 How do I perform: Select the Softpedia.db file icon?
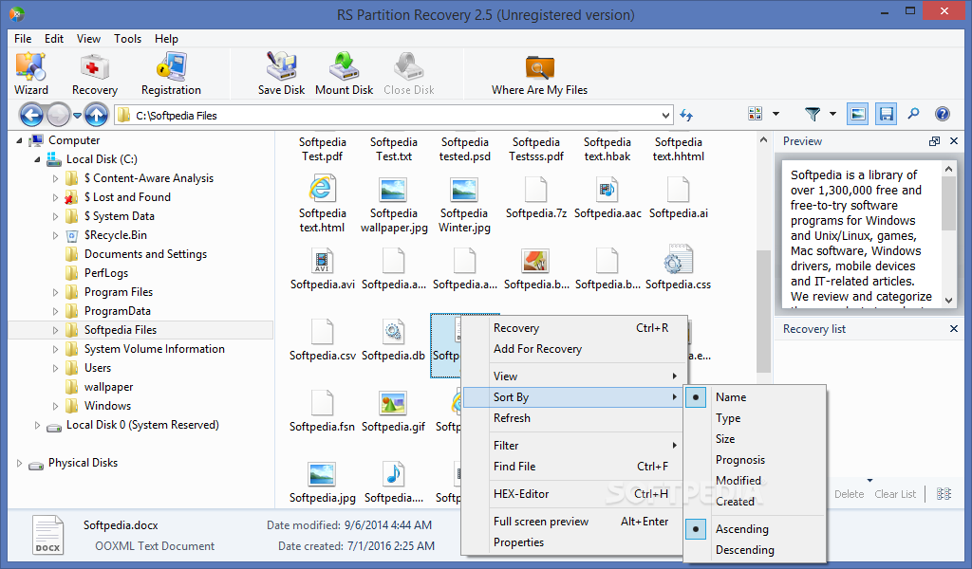coord(393,333)
